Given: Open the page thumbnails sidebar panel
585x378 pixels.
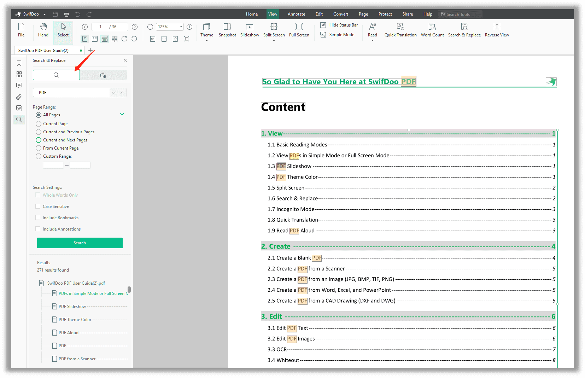Looking at the screenshot, I should click(x=19, y=74).
